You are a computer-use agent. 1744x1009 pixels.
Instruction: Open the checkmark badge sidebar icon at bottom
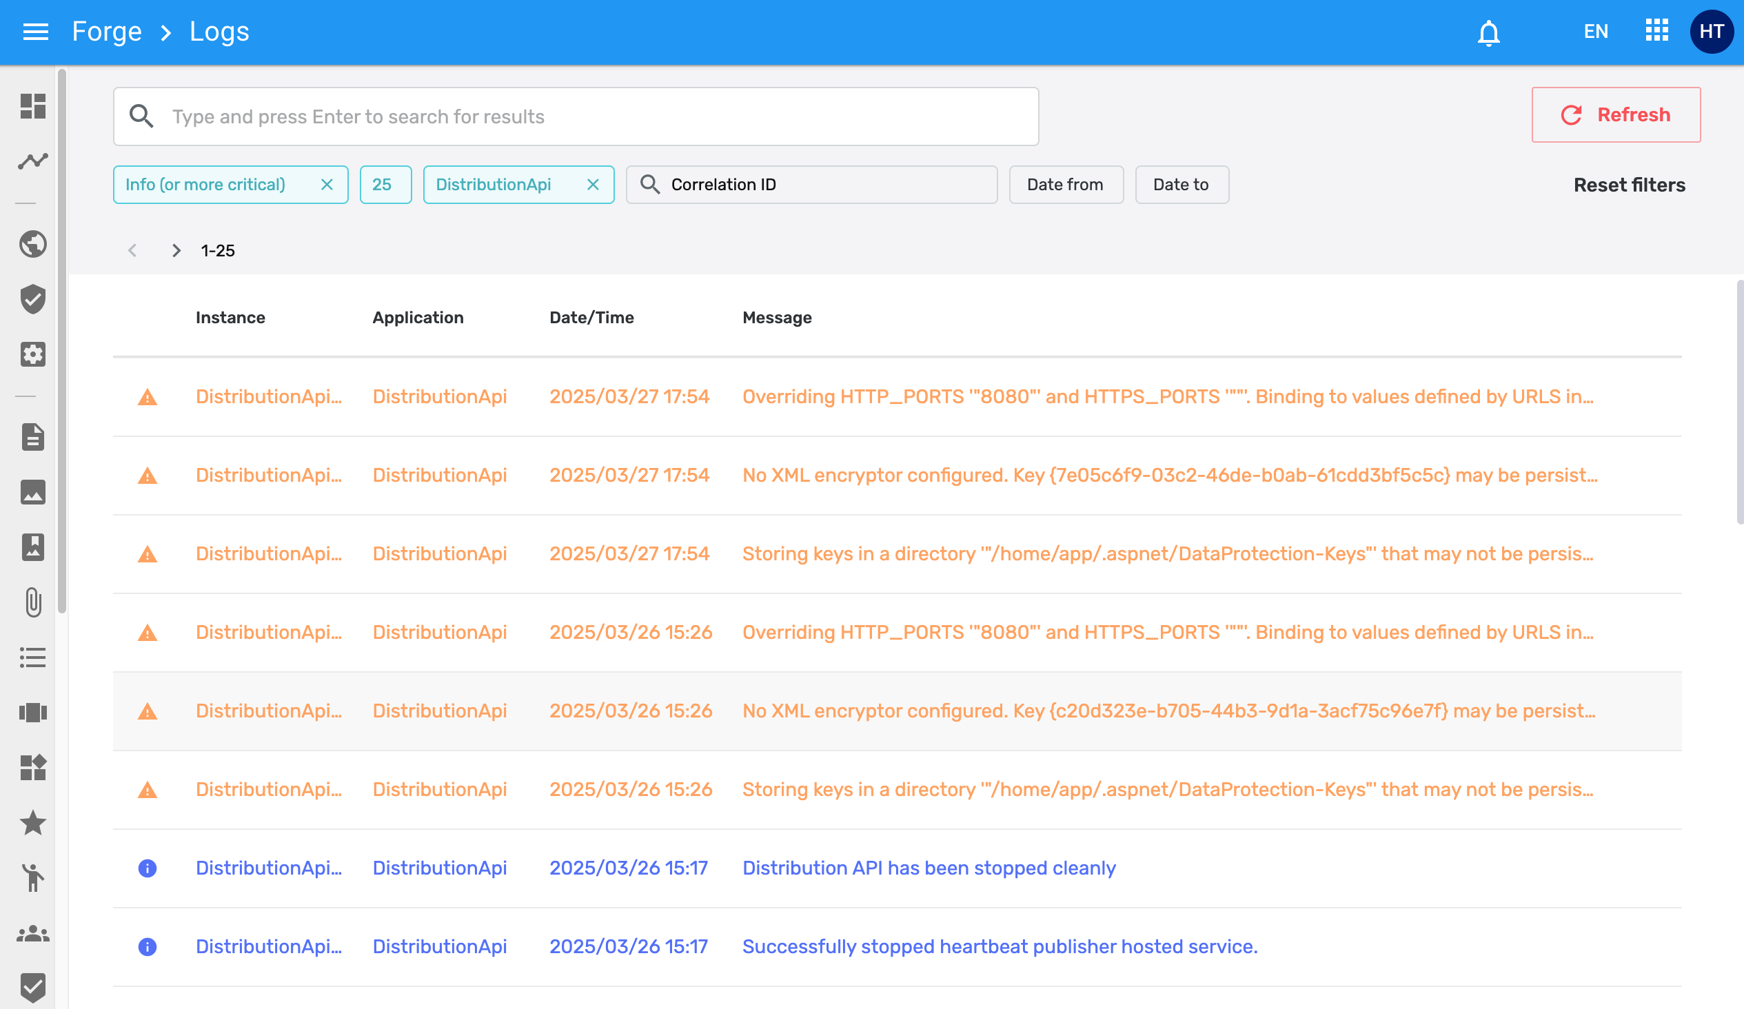pos(32,988)
